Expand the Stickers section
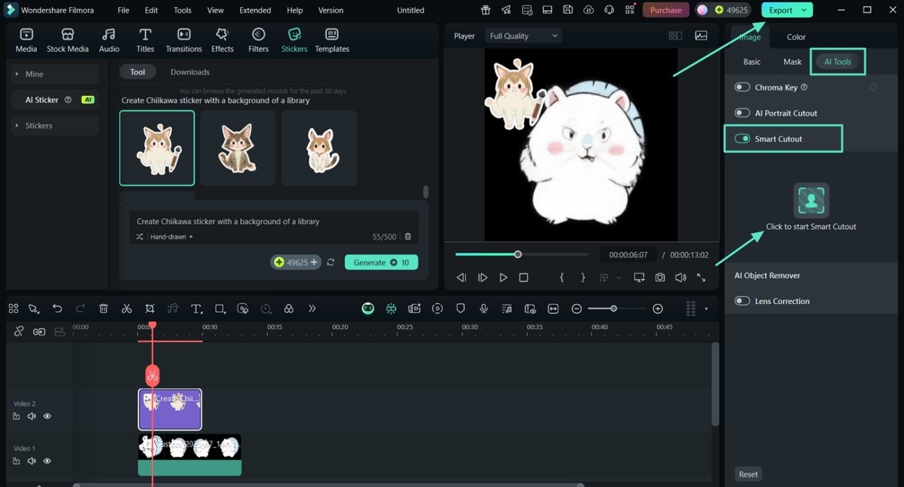 pos(54,125)
